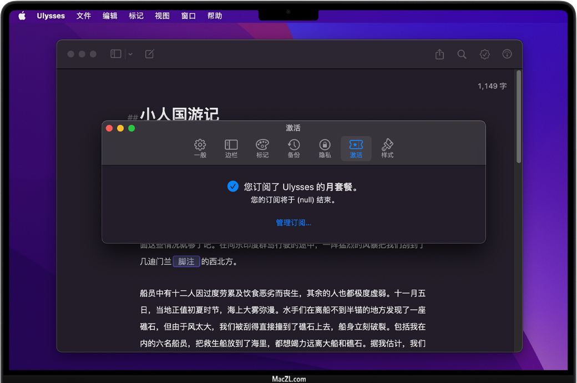This screenshot has height=383, width=577.
Task: Open the 视图 menu in menu bar
Action: point(162,16)
